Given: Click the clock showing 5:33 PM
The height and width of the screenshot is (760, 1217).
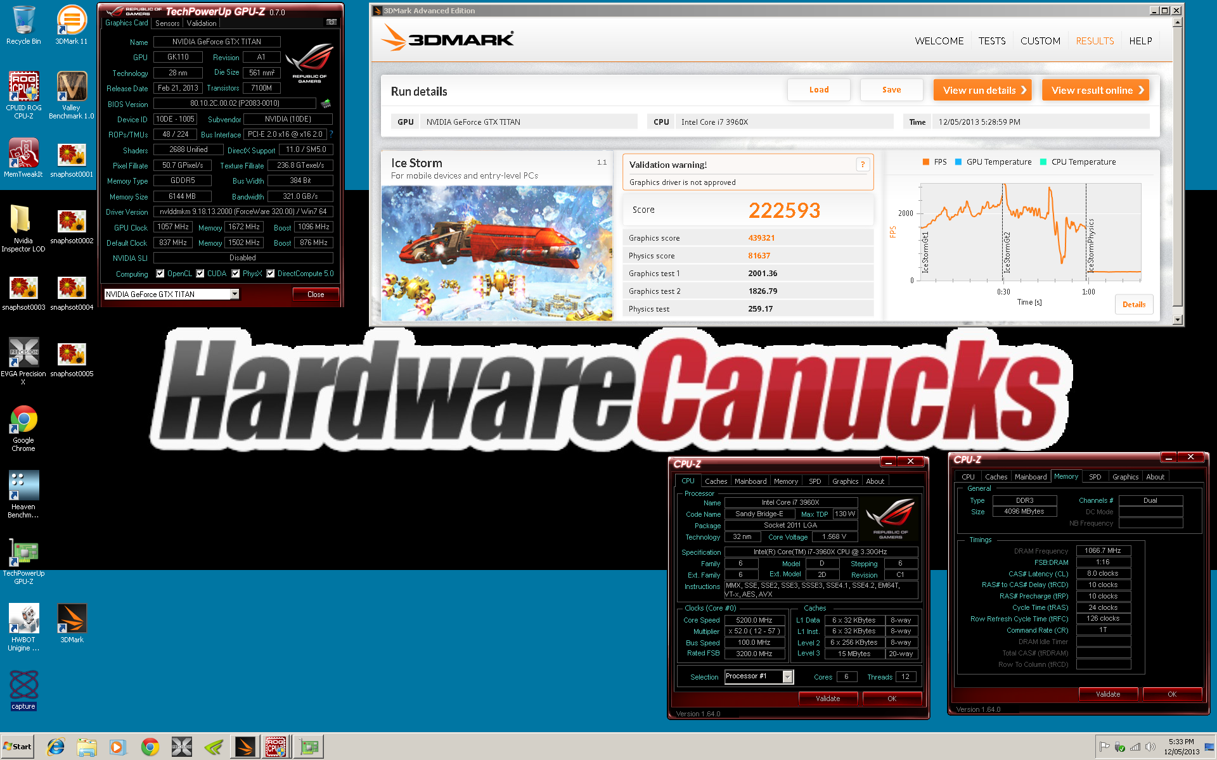Looking at the screenshot, I should click(x=1182, y=742).
